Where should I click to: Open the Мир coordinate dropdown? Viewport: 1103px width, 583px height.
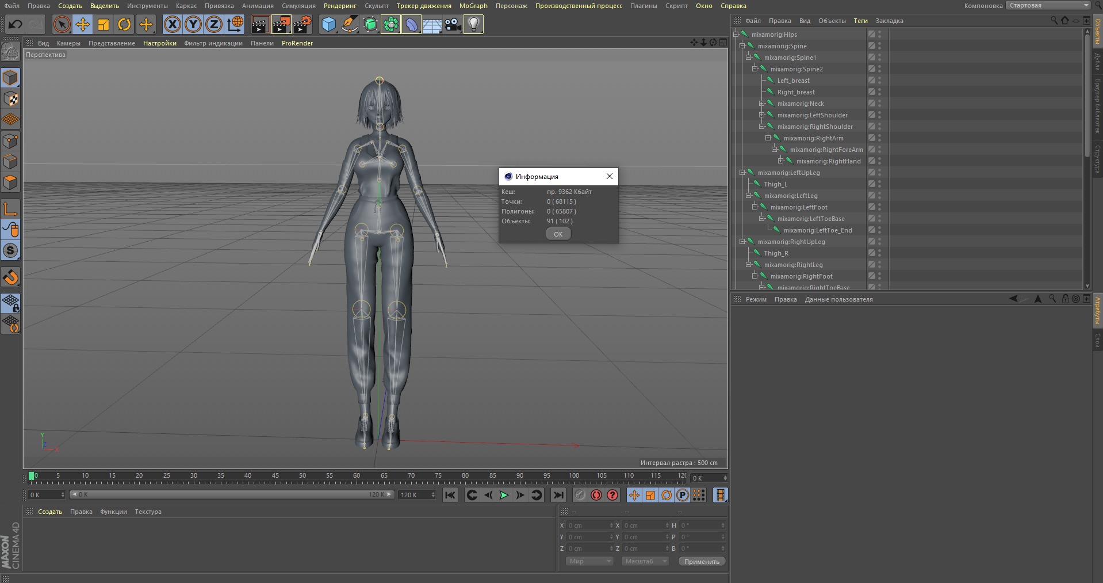click(589, 561)
